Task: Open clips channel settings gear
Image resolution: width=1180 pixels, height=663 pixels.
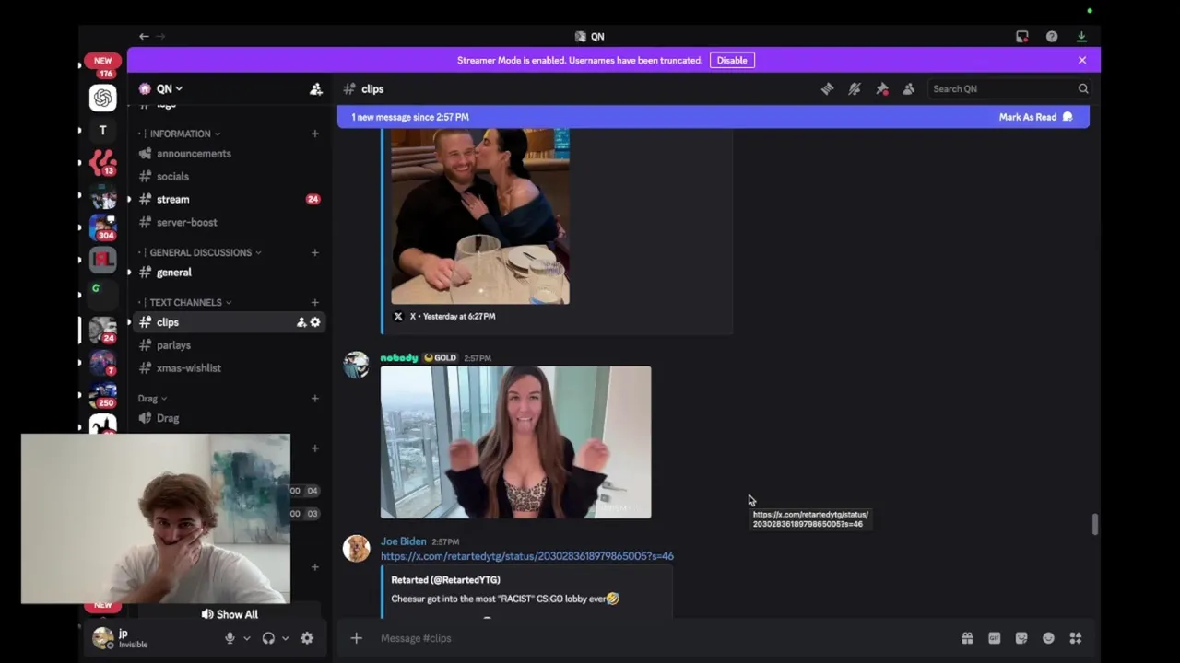Action: point(315,322)
